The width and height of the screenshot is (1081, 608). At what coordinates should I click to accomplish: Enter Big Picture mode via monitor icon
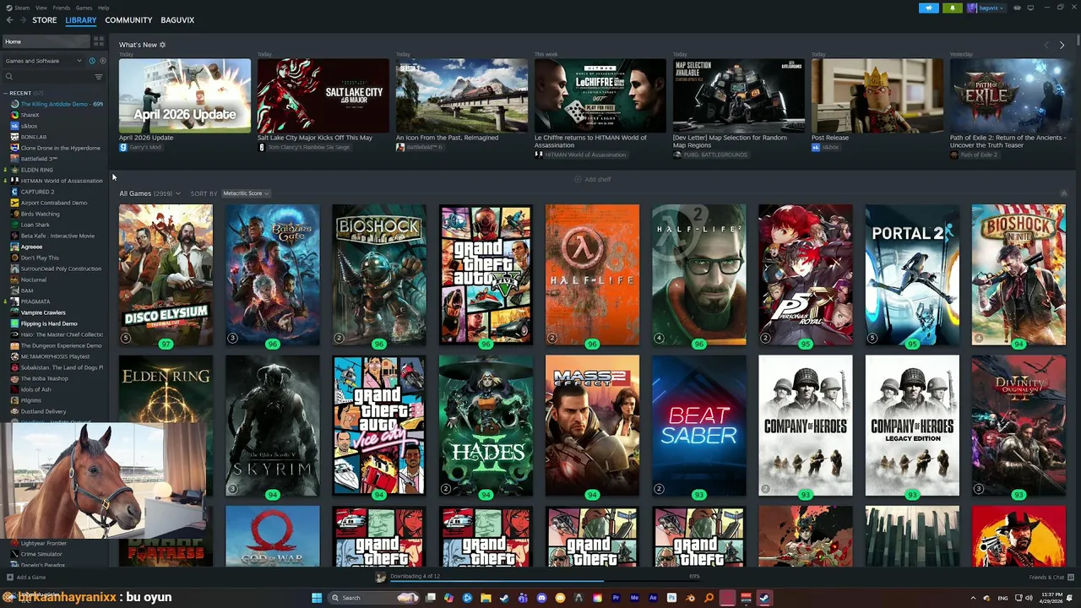click(1030, 8)
